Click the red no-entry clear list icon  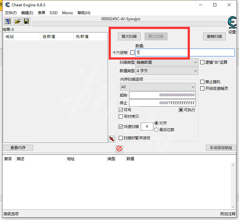point(119,148)
